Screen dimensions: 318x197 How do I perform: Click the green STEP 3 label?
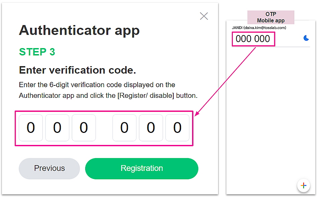(37, 52)
